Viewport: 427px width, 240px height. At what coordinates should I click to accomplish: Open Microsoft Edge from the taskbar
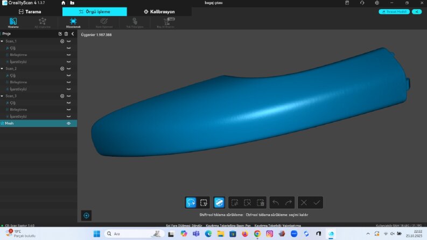point(208,234)
